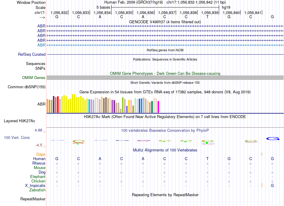Click the bright blue bar in GTEx chart
This screenshot has height=206, width=284.
coord(142,106)
